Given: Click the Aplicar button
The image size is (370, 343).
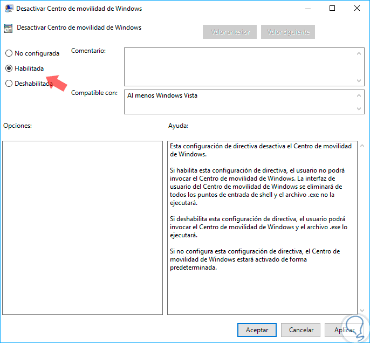Looking at the screenshot, I should tap(344, 330).
